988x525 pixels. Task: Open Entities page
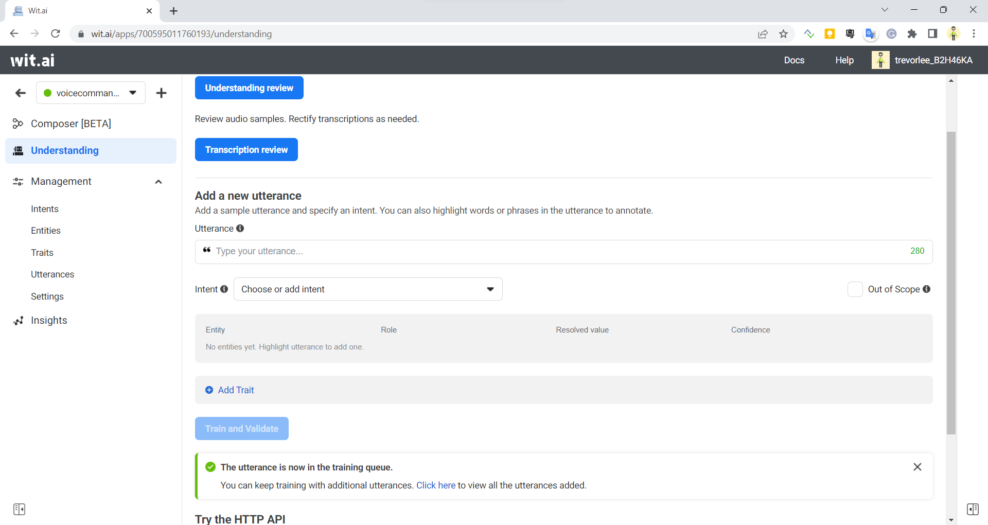pyautogui.click(x=46, y=231)
